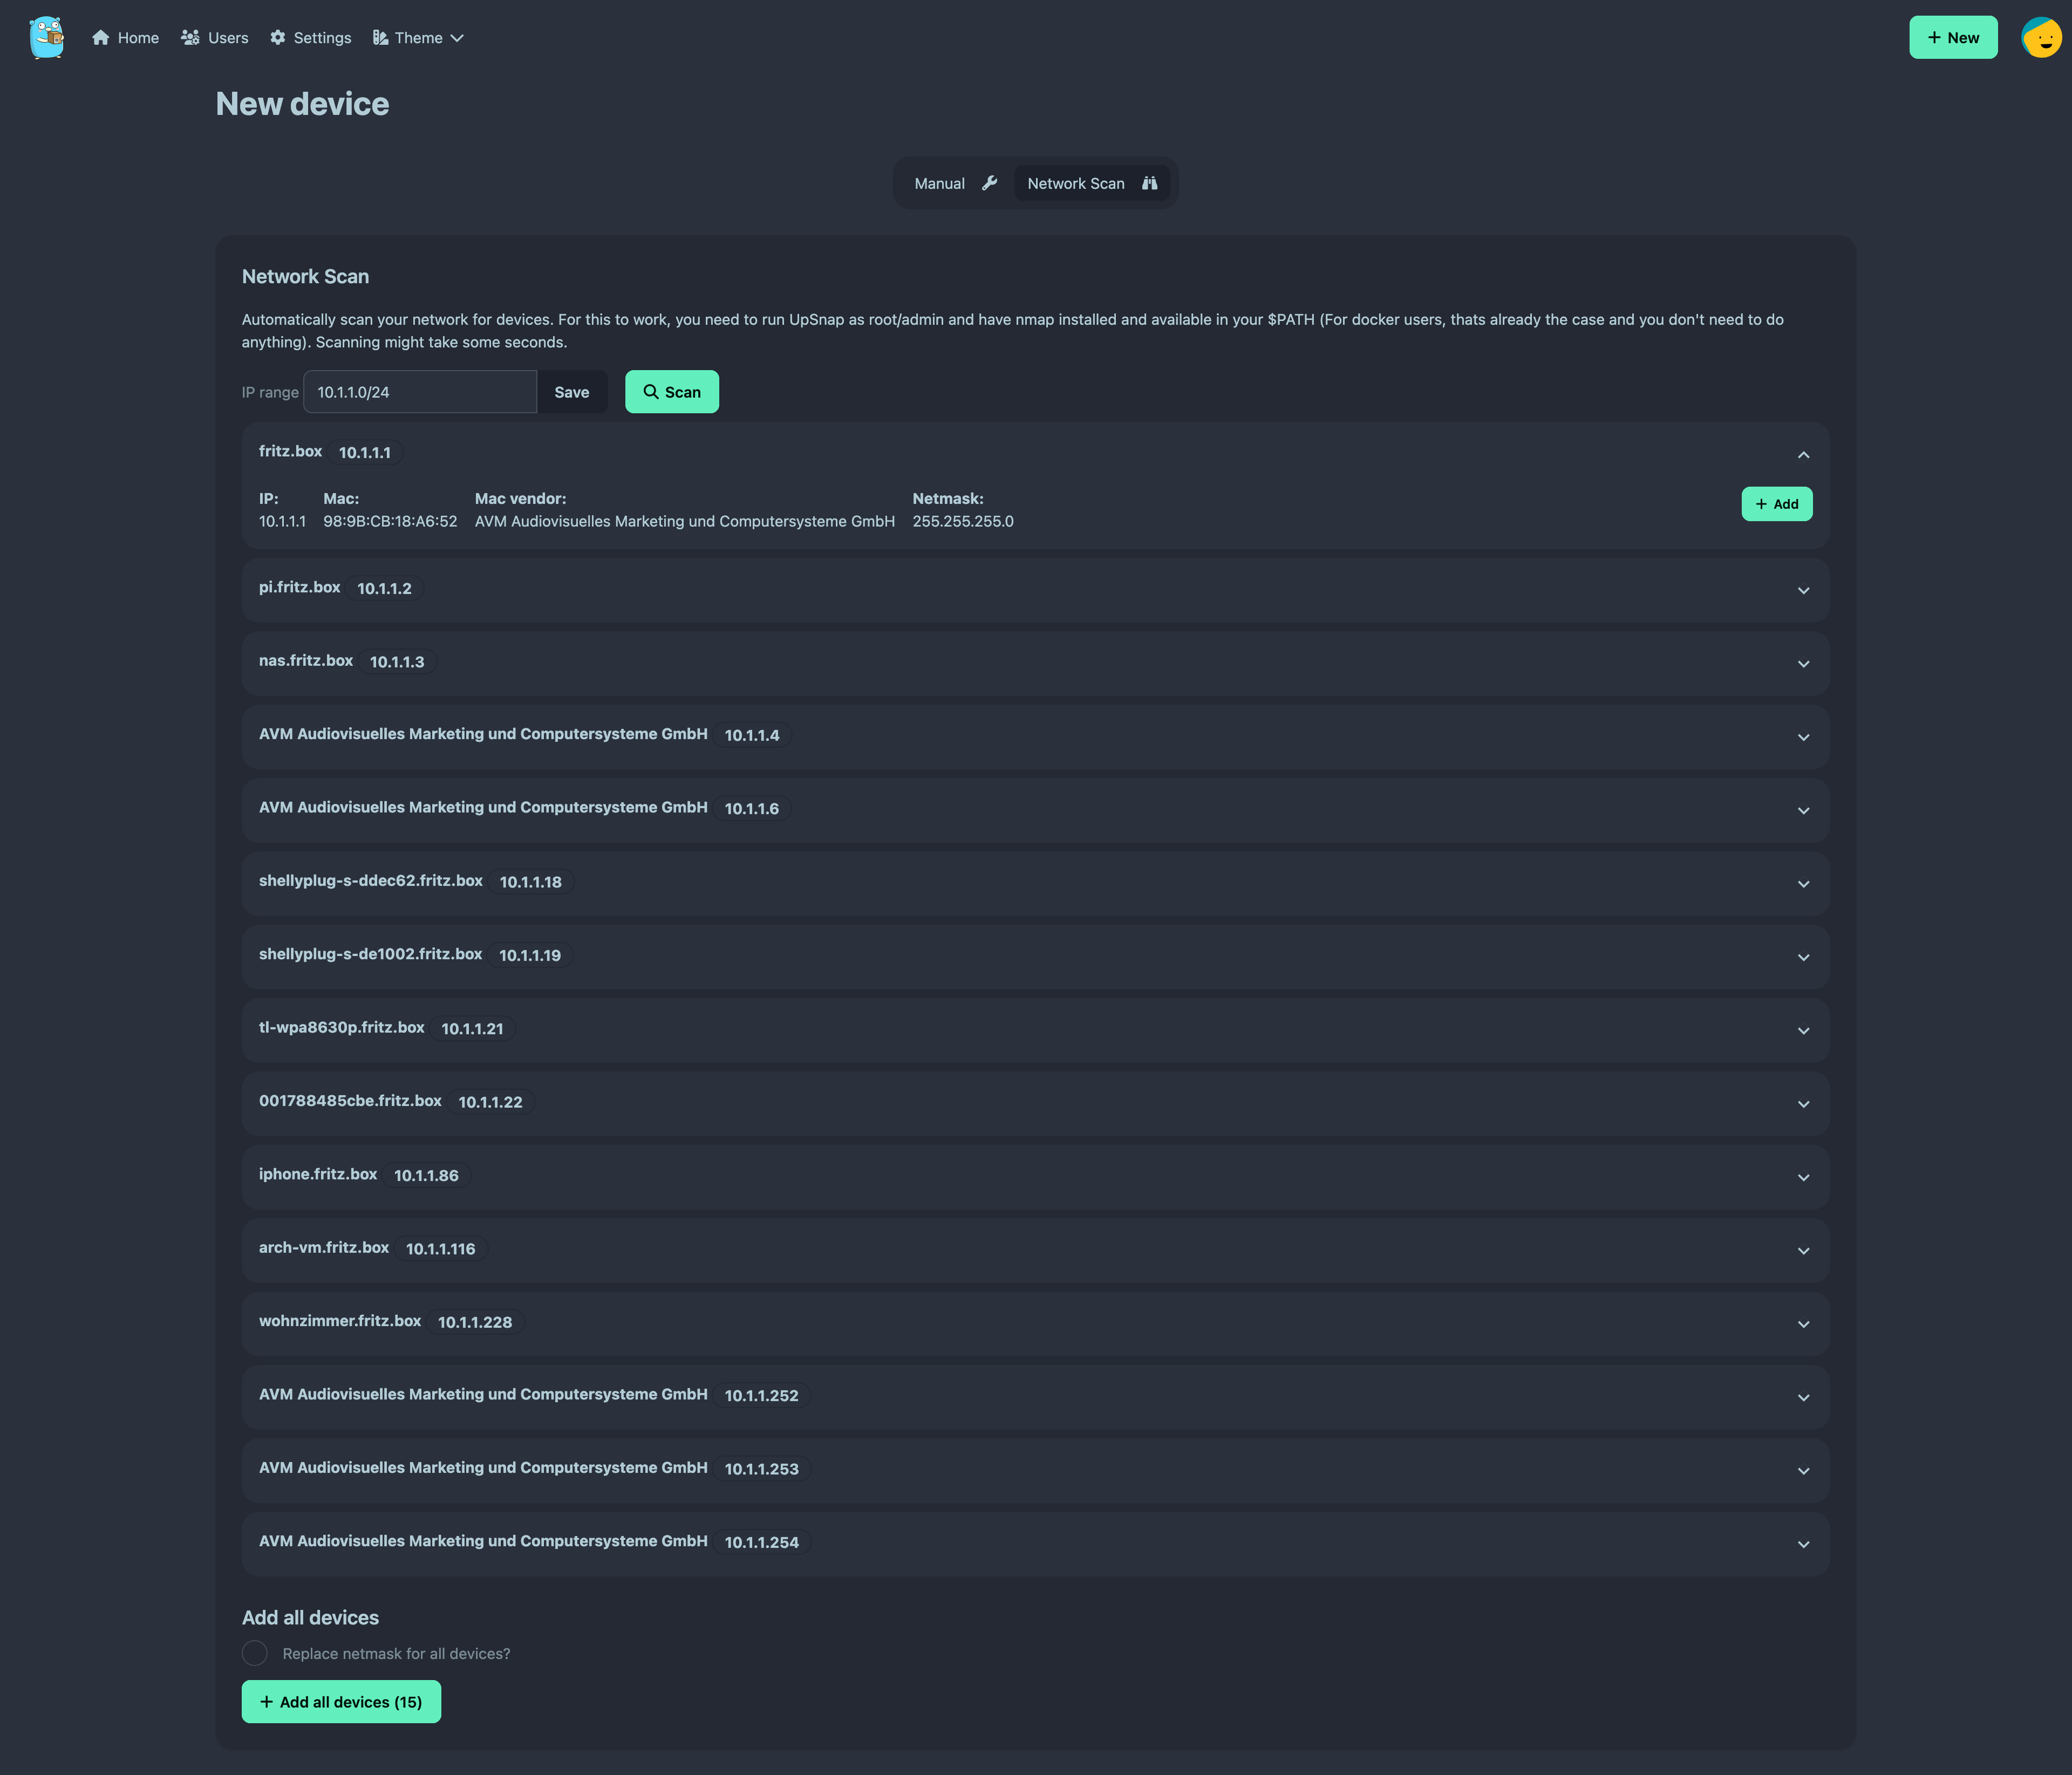Open the user avatar menu
The image size is (2072, 1775).
click(2040, 37)
